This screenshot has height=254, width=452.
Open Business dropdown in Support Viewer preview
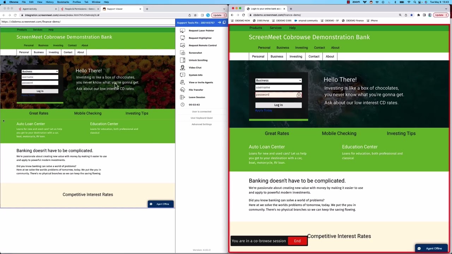40,71
